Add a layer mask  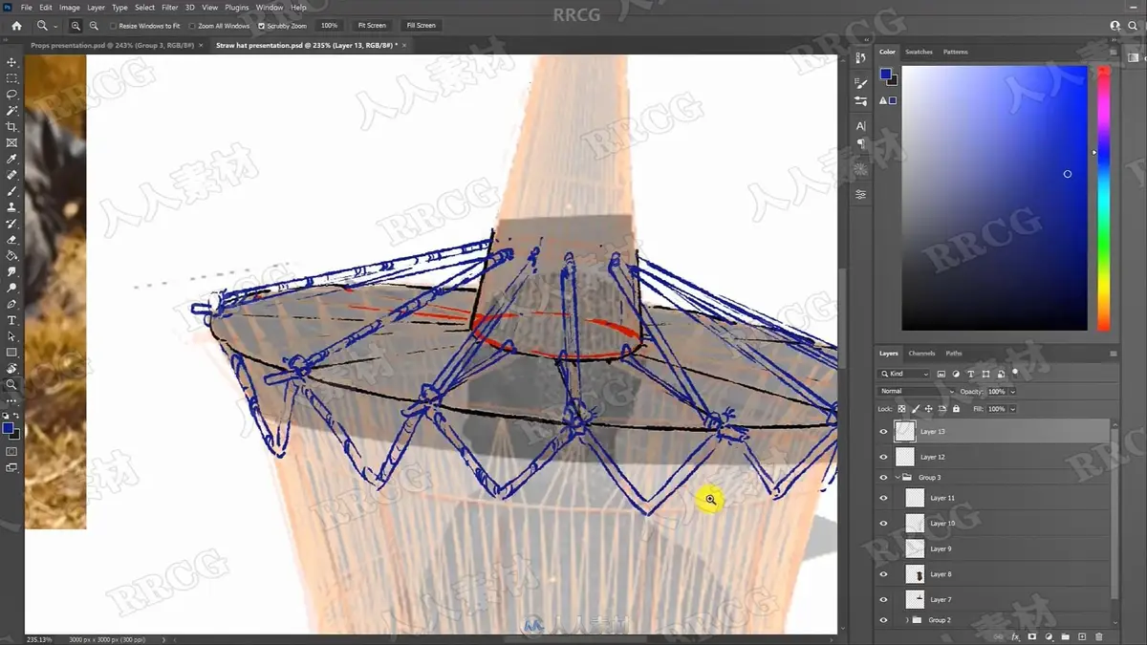(x=1032, y=636)
